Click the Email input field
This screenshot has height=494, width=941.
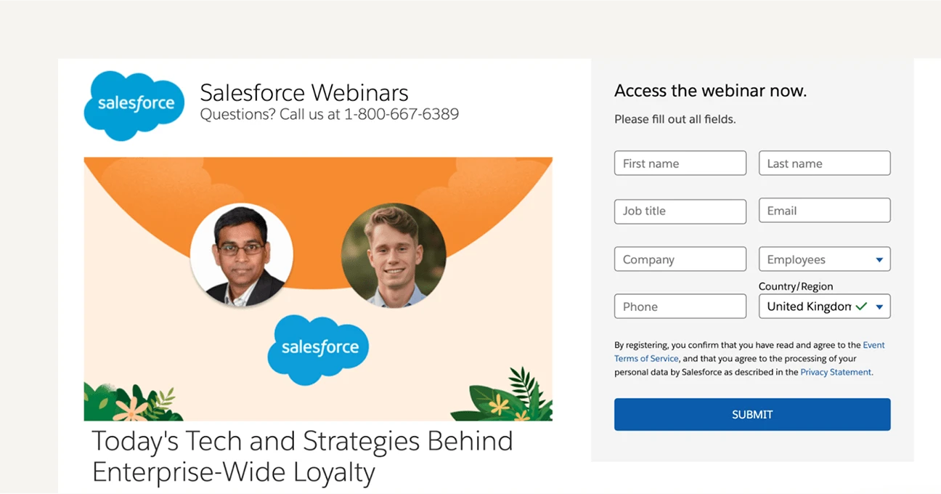(x=824, y=211)
